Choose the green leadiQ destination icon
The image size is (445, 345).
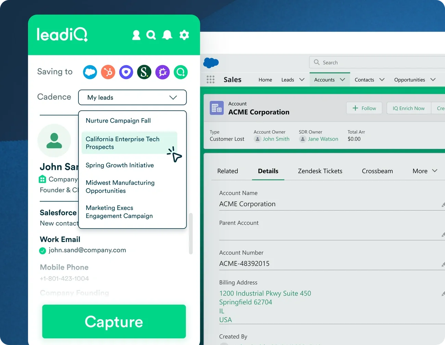tap(180, 72)
